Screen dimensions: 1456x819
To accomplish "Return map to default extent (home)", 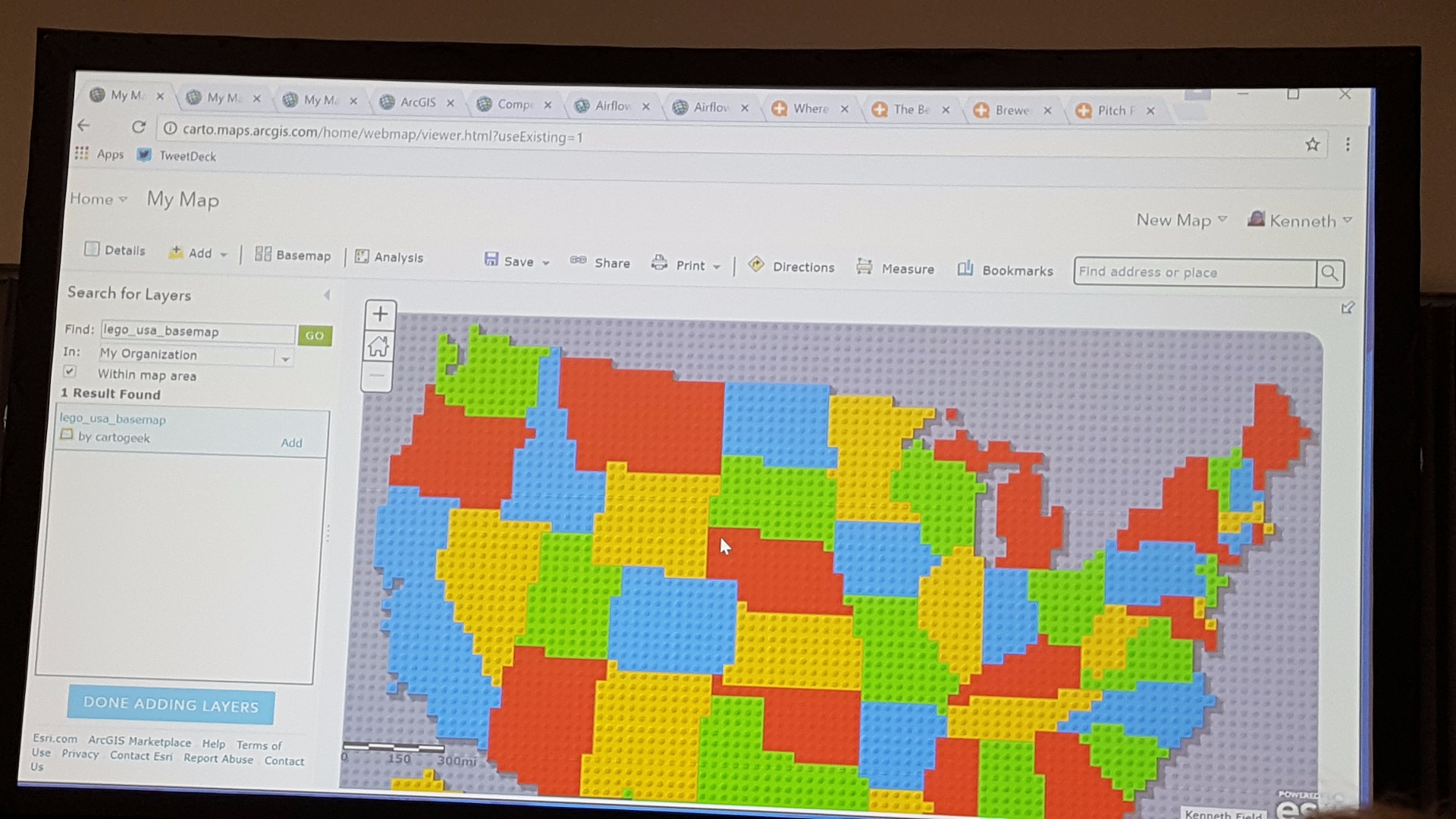I will [378, 346].
